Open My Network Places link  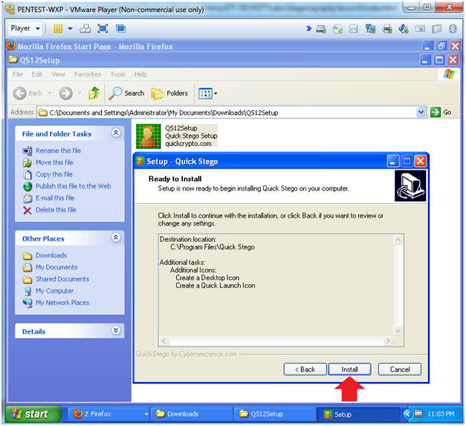point(62,302)
